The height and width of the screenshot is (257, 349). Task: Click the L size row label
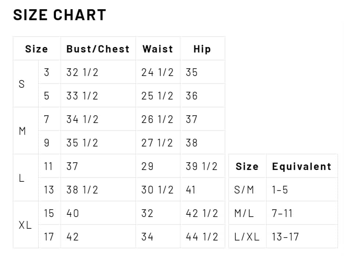22,178
